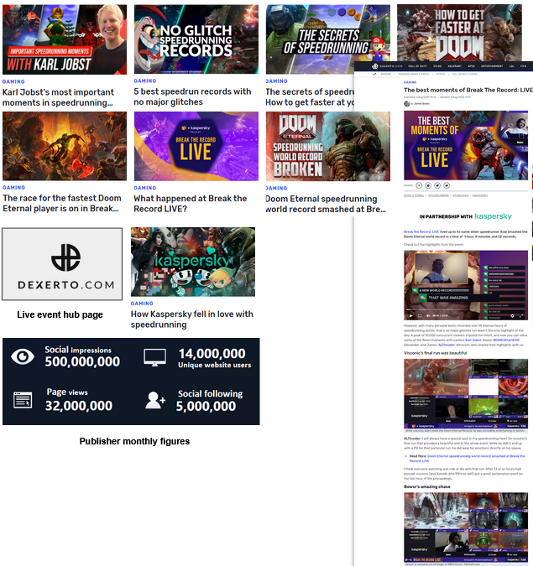Click the Twitter share icon

pyautogui.click(x=437, y=185)
